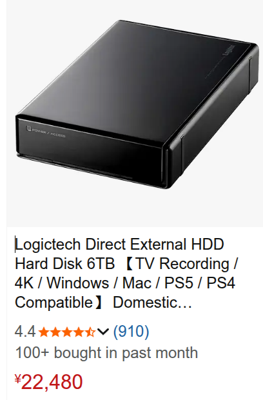The width and height of the screenshot is (263, 400).
Task: Open the Logictech external HDD product image
Action: tap(135, 114)
